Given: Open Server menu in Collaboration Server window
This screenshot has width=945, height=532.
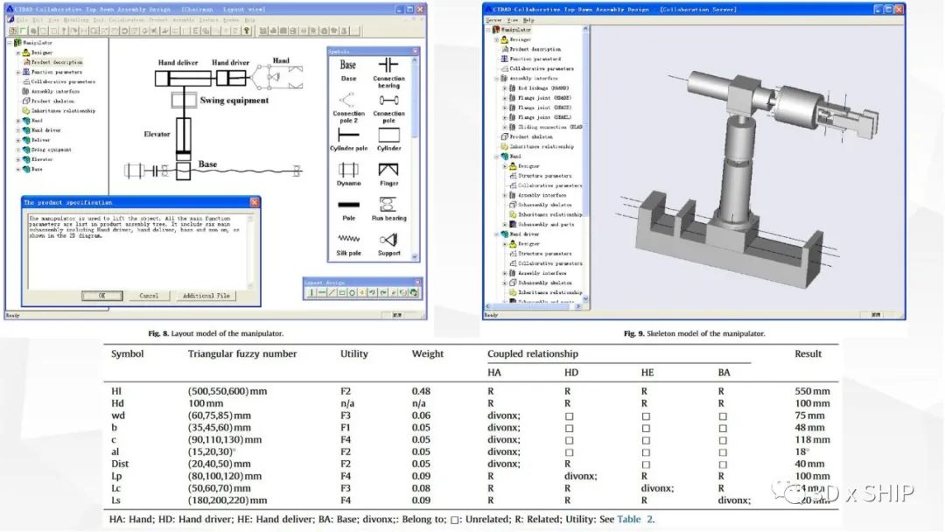Looking at the screenshot, I should [494, 20].
